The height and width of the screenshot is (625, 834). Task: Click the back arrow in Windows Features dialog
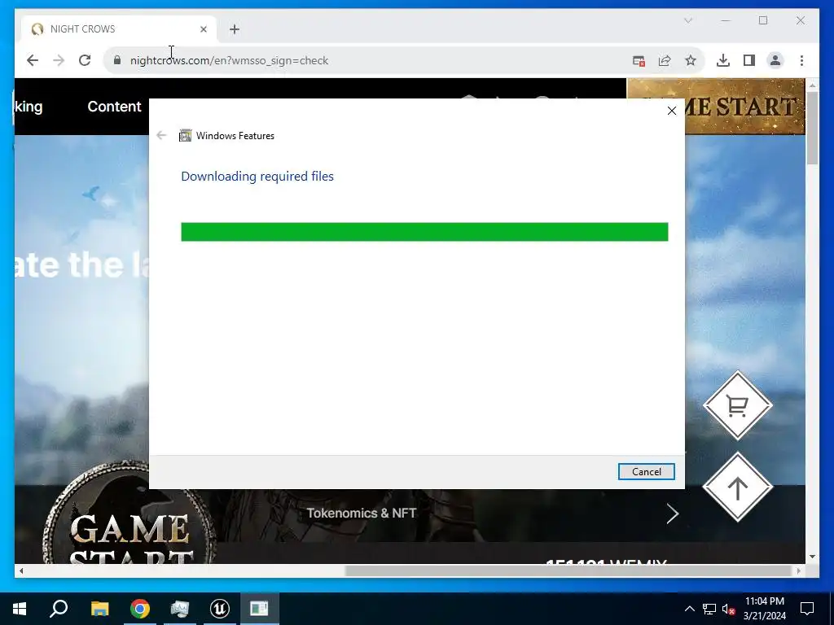pos(162,136)
